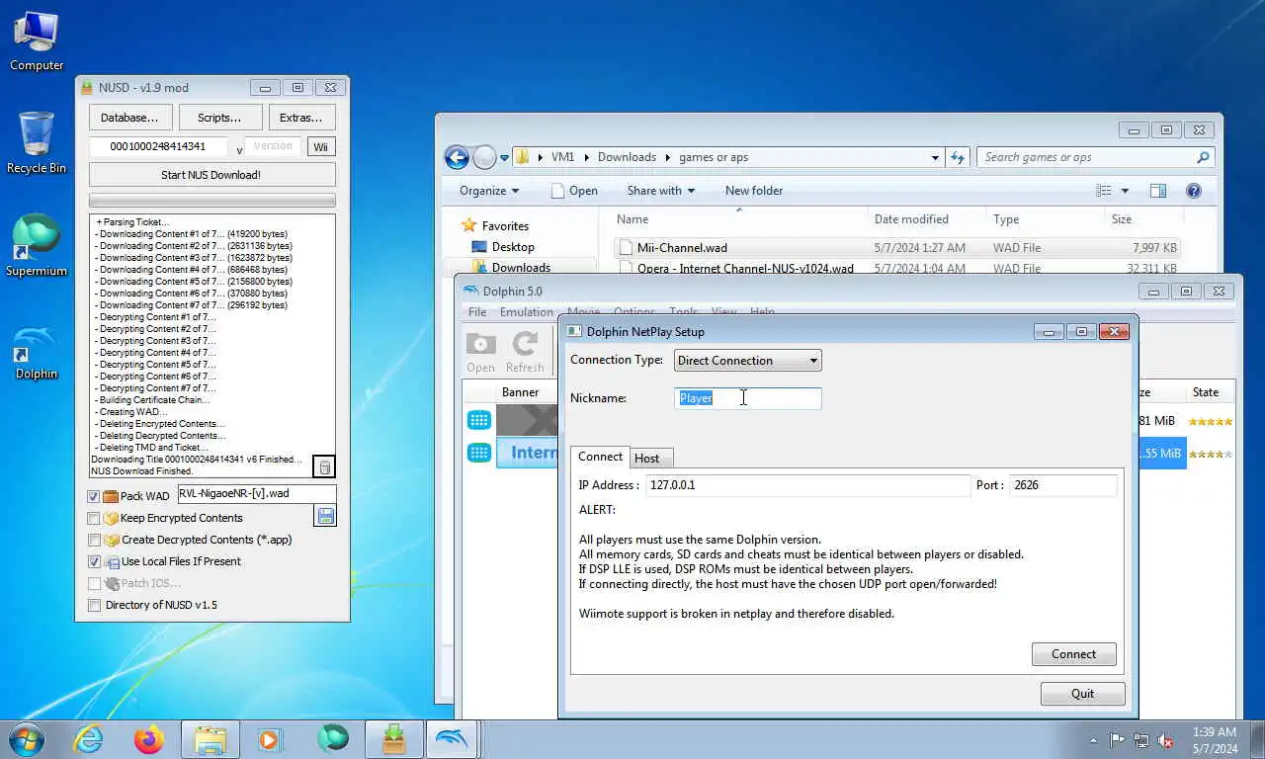Uncheck the Pack WAD checkbox
This screenshot has width=1265, height=759.
point(94,496)
